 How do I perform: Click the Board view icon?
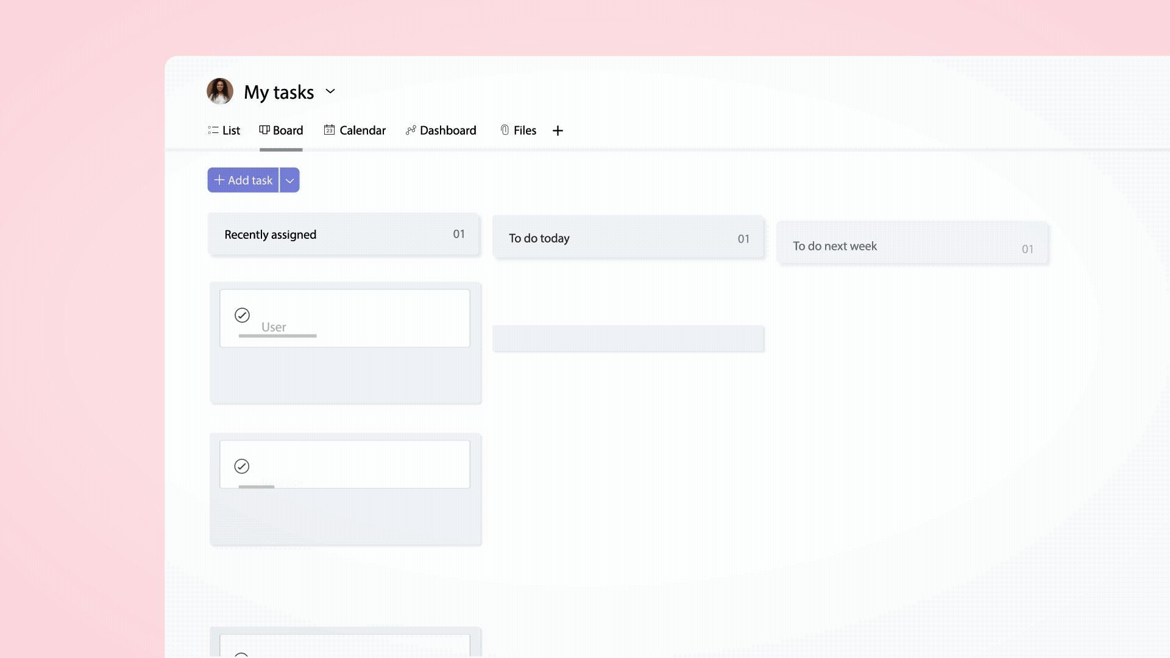[264, 130]
